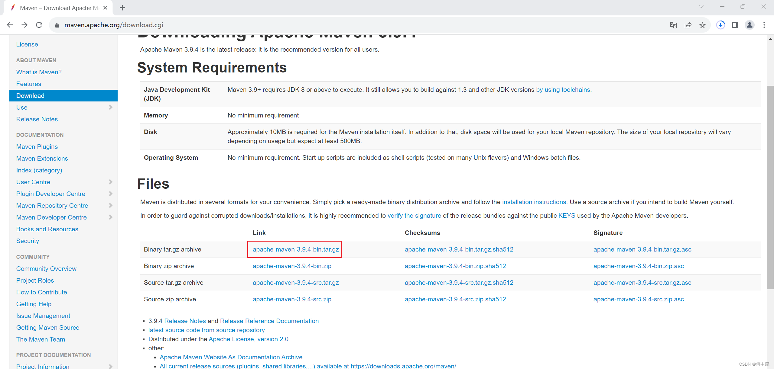Expand the User Centre submenu arrow
The image size is (774, 369).
click(110, 182)
